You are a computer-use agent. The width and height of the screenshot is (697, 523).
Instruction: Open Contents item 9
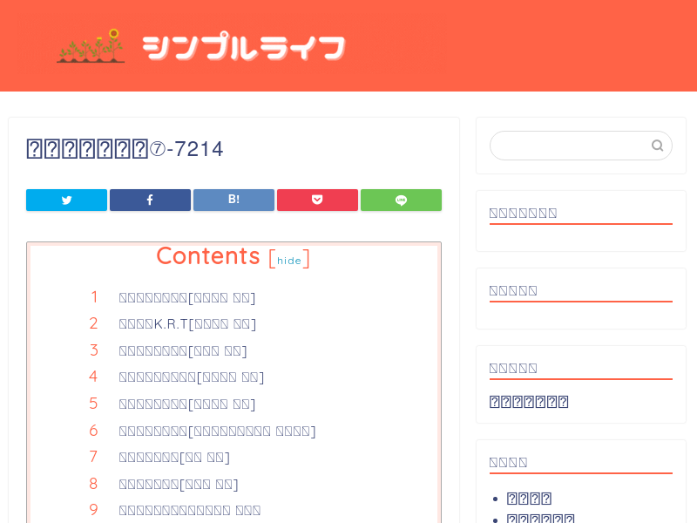[x=189, y=511]
